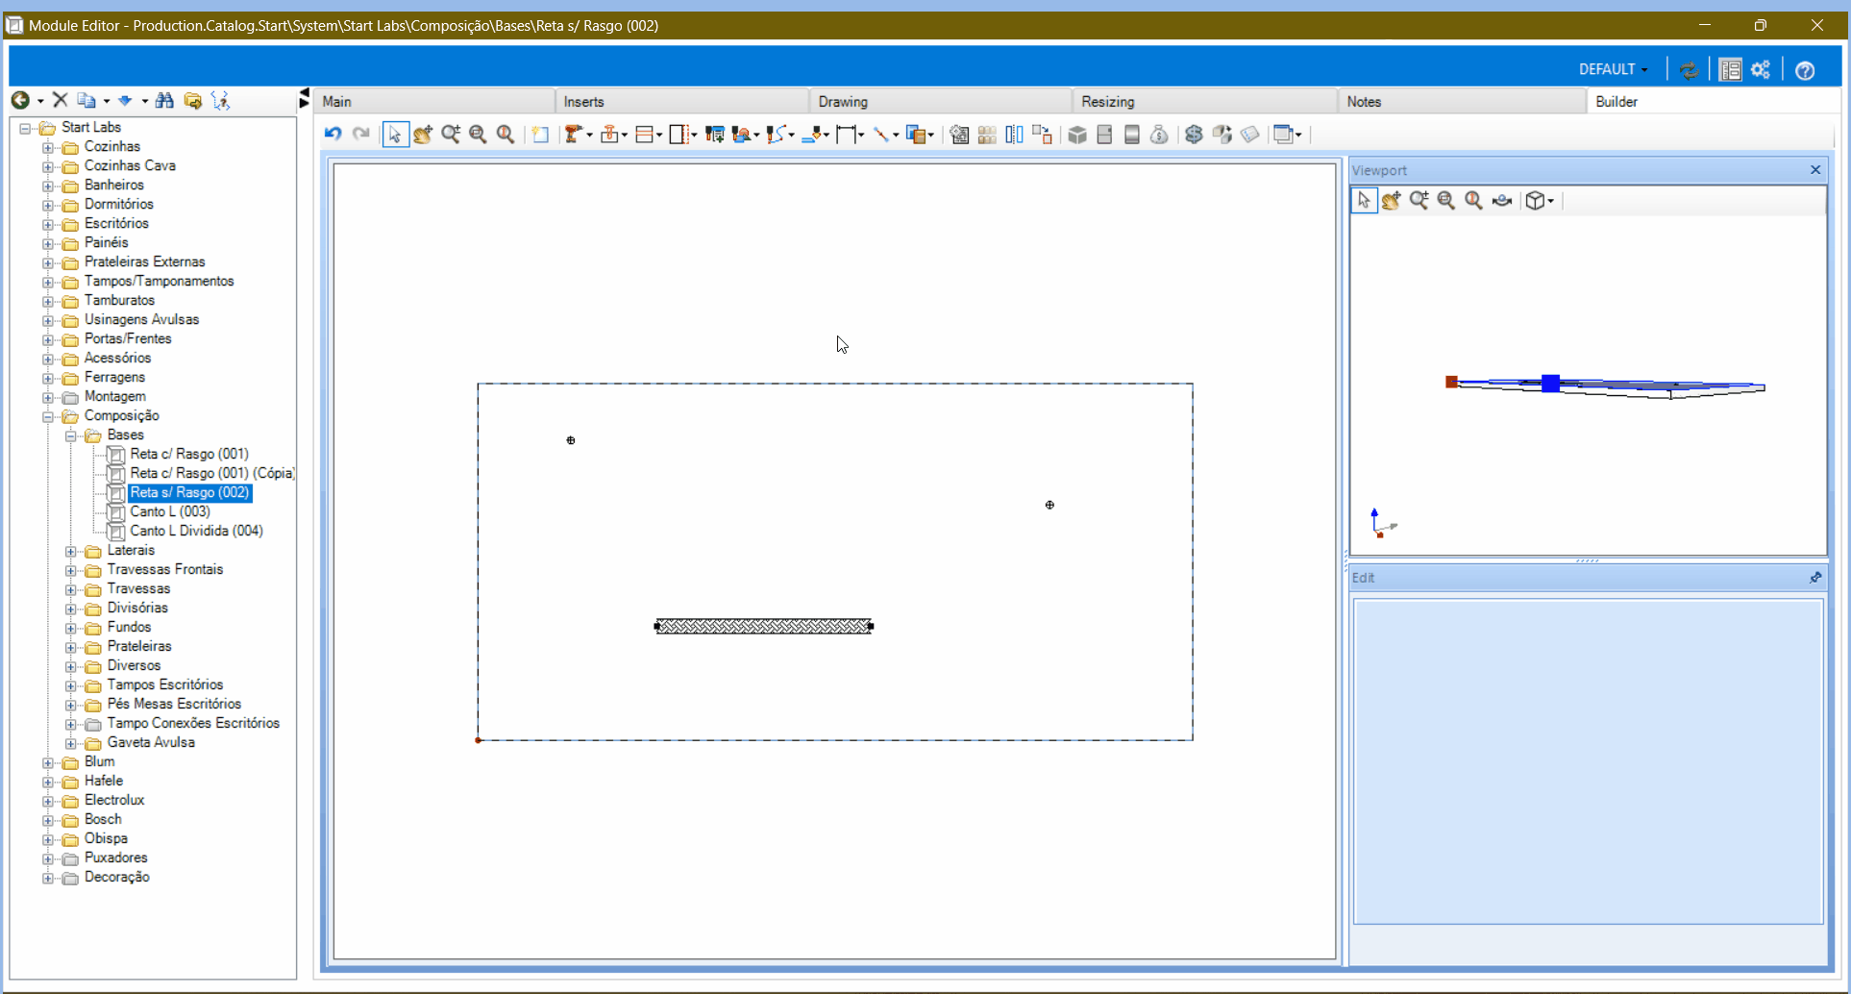Screen dimensions: 1851x994
Task: Select the Hafele folder
Action: [x=103, y=781]
